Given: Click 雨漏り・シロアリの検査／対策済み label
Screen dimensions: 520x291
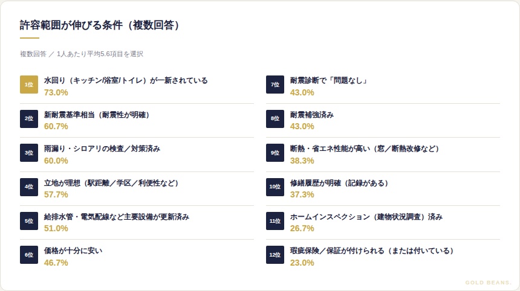Looking at the screenshot, I should pyautogui.click(x=102, y=149).
